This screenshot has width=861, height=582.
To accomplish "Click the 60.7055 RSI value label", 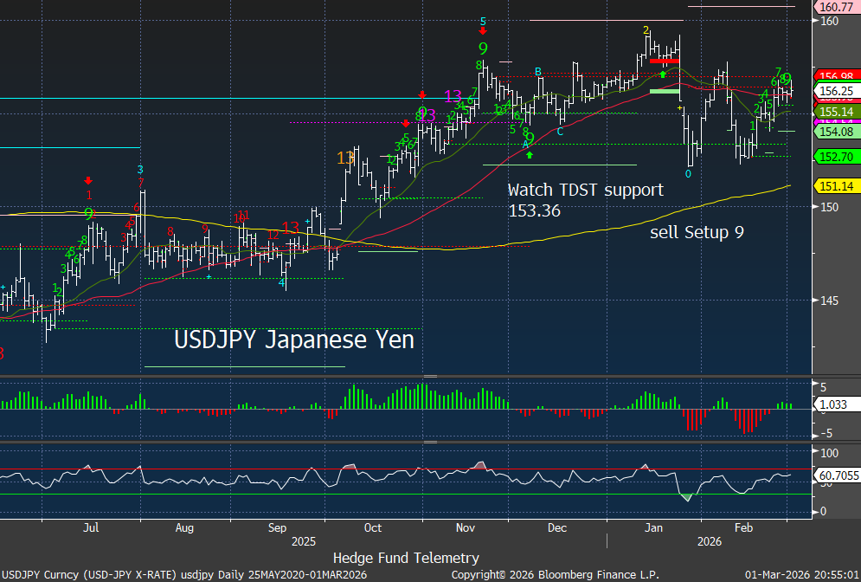I will 836,475.
